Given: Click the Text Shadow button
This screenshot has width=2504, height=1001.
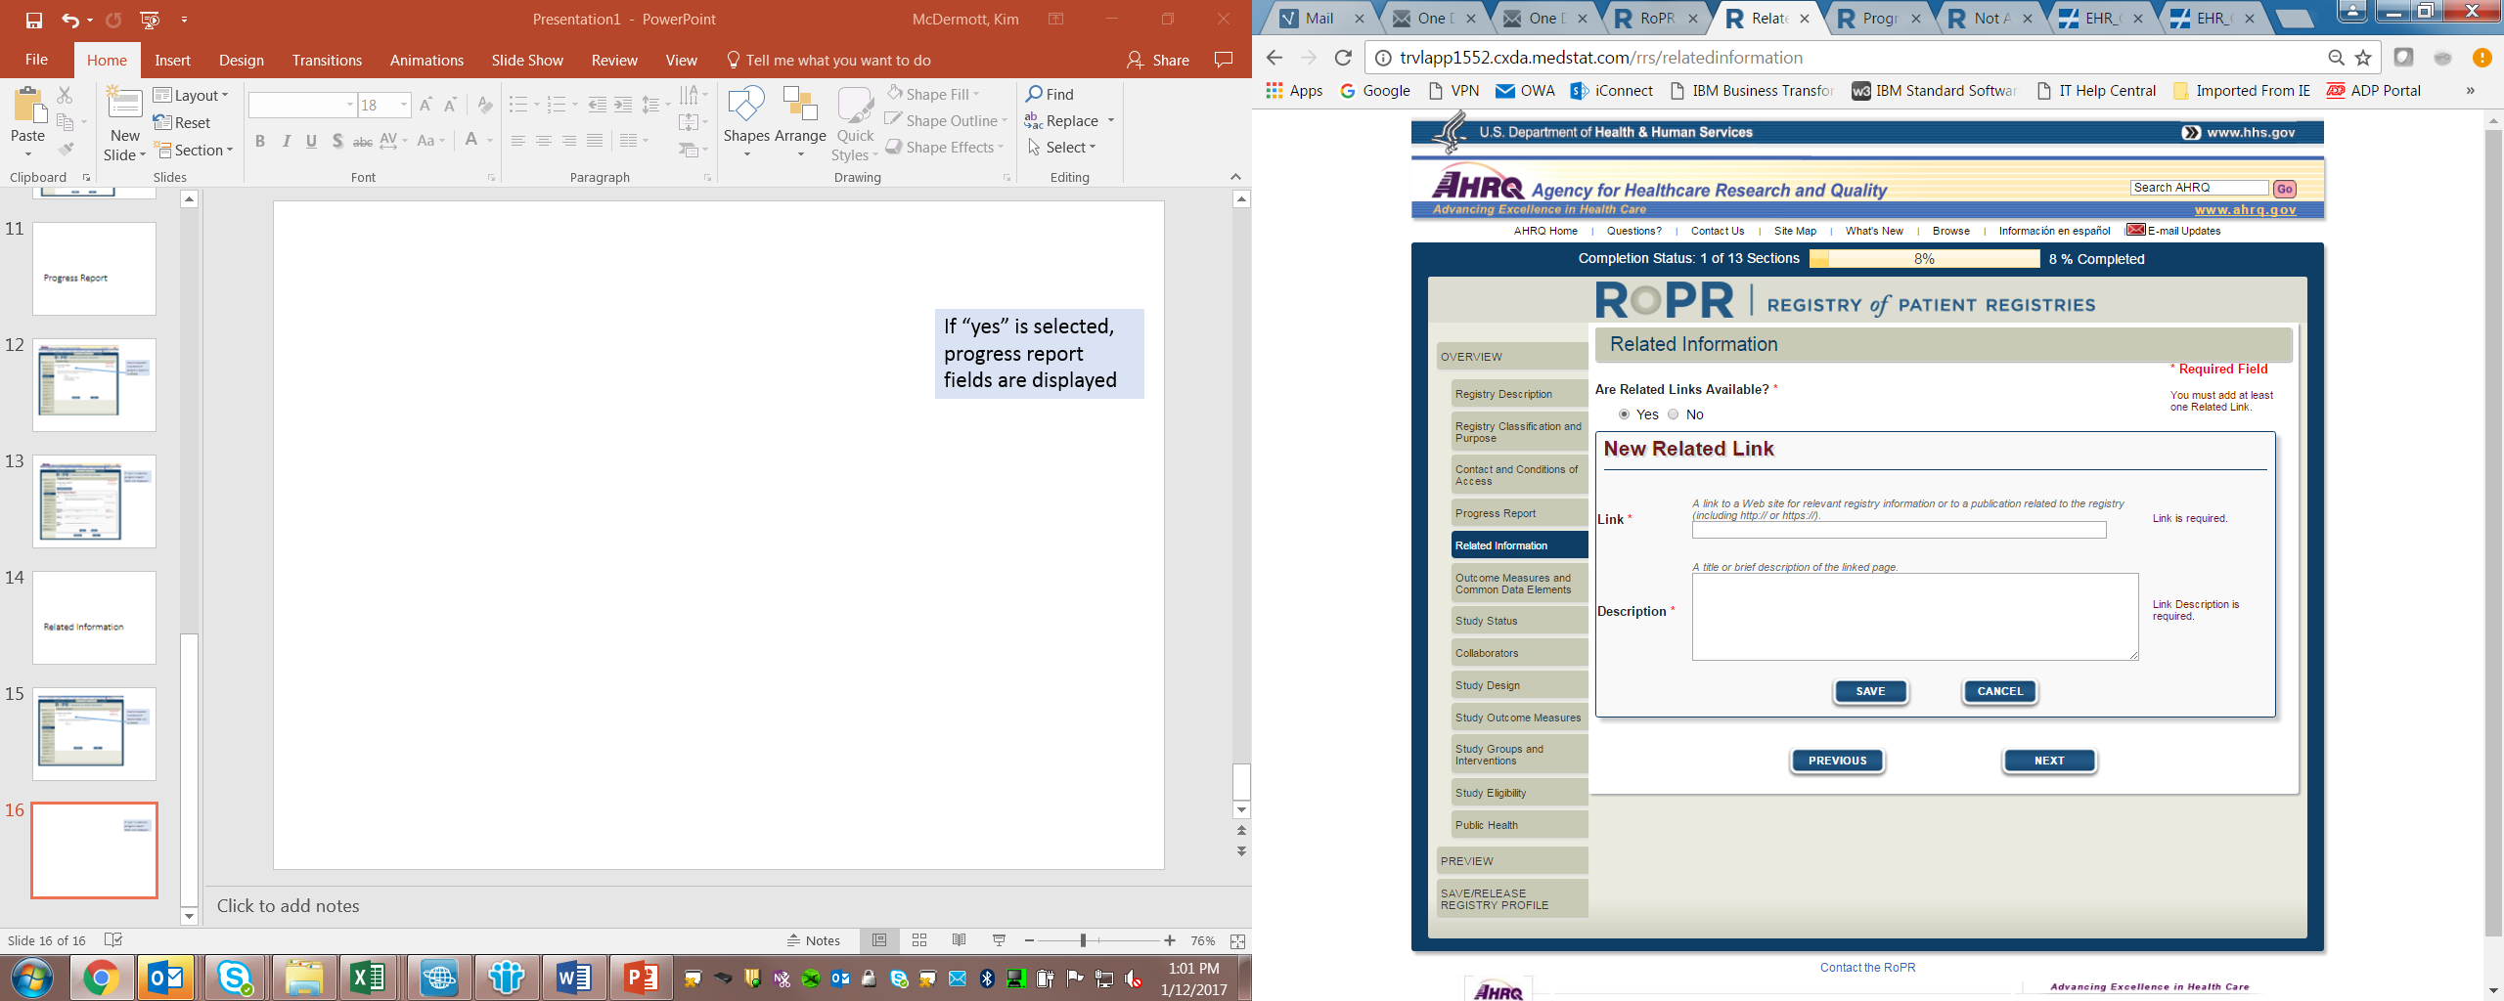Looking at the screenshot, I should [337, 141].
